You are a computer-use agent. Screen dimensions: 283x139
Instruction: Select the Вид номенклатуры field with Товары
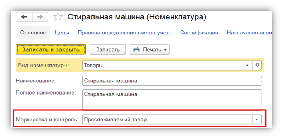tap(163, 65)
